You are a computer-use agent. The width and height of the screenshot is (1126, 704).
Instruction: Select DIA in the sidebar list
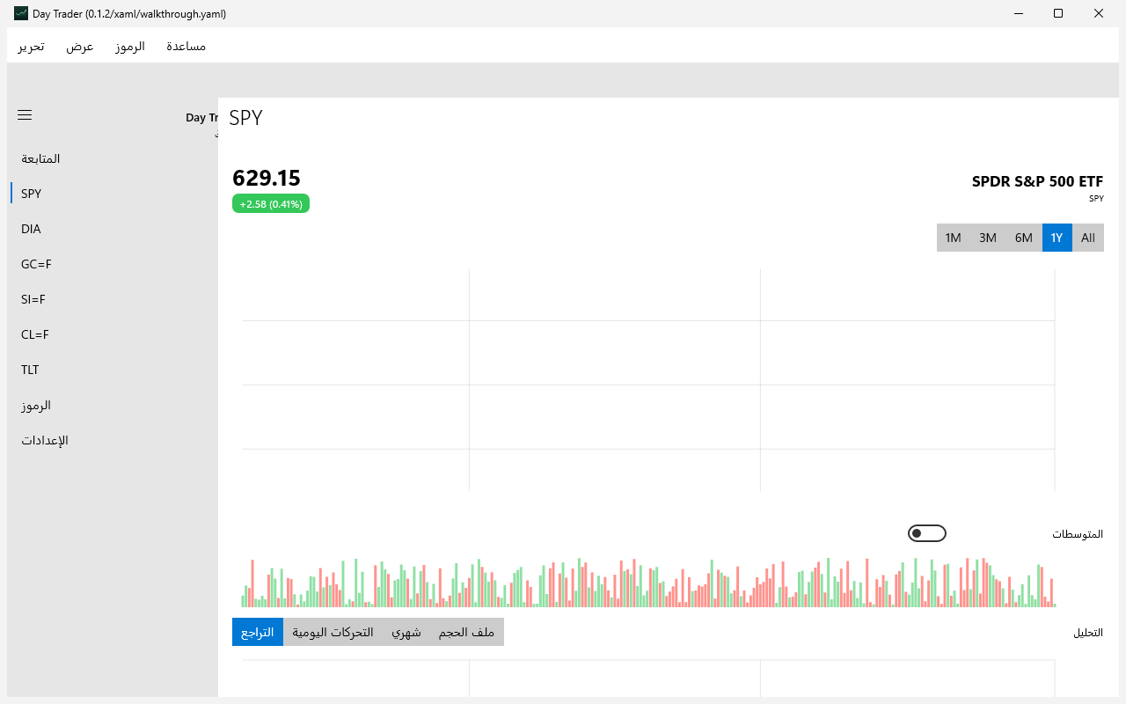click(113, 229)
